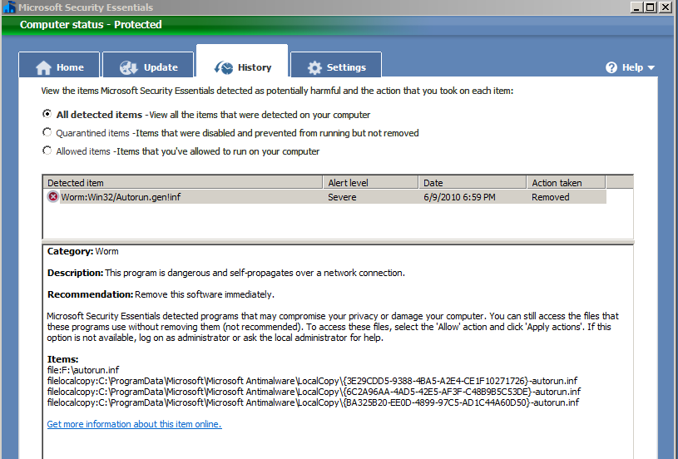The height and width of the screenshot is (459, 678).
Task: Click the localcopy path with BA325B20 GUID
Action: click(x=313, y=402)
